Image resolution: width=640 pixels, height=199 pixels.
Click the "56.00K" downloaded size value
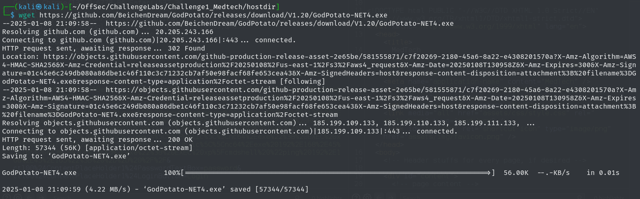point(516,172)
